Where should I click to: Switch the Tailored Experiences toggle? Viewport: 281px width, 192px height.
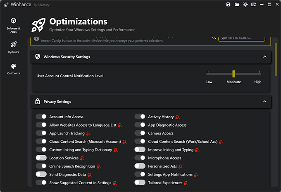140,182
